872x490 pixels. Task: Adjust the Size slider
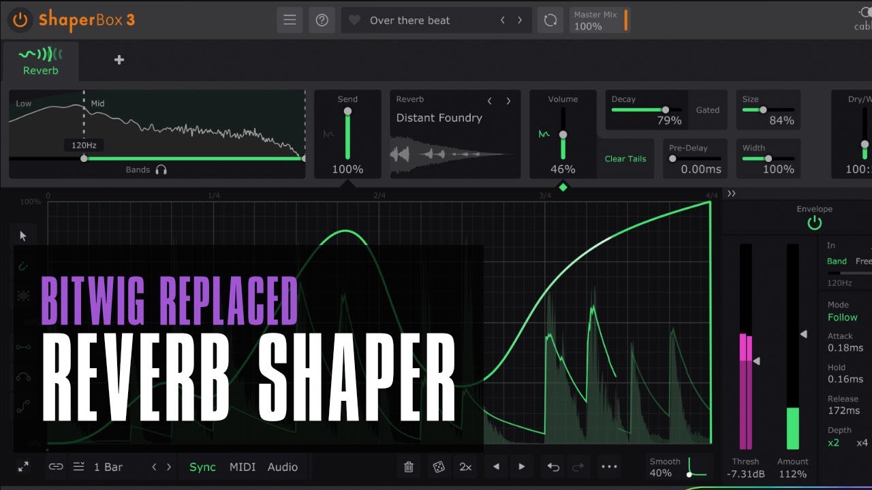pos(768,110)
